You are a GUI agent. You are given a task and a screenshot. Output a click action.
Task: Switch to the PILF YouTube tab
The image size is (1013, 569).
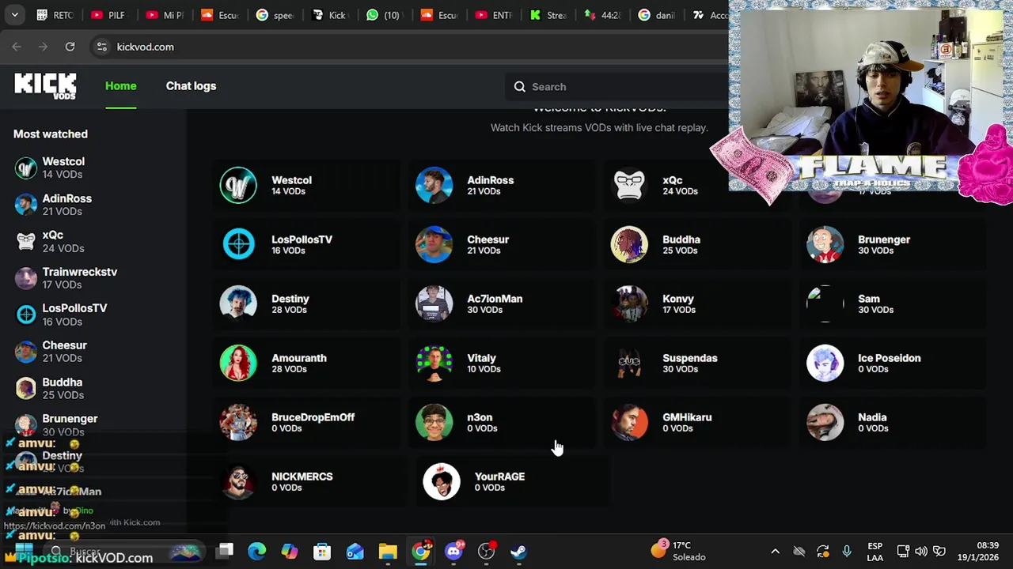(108, 15)
